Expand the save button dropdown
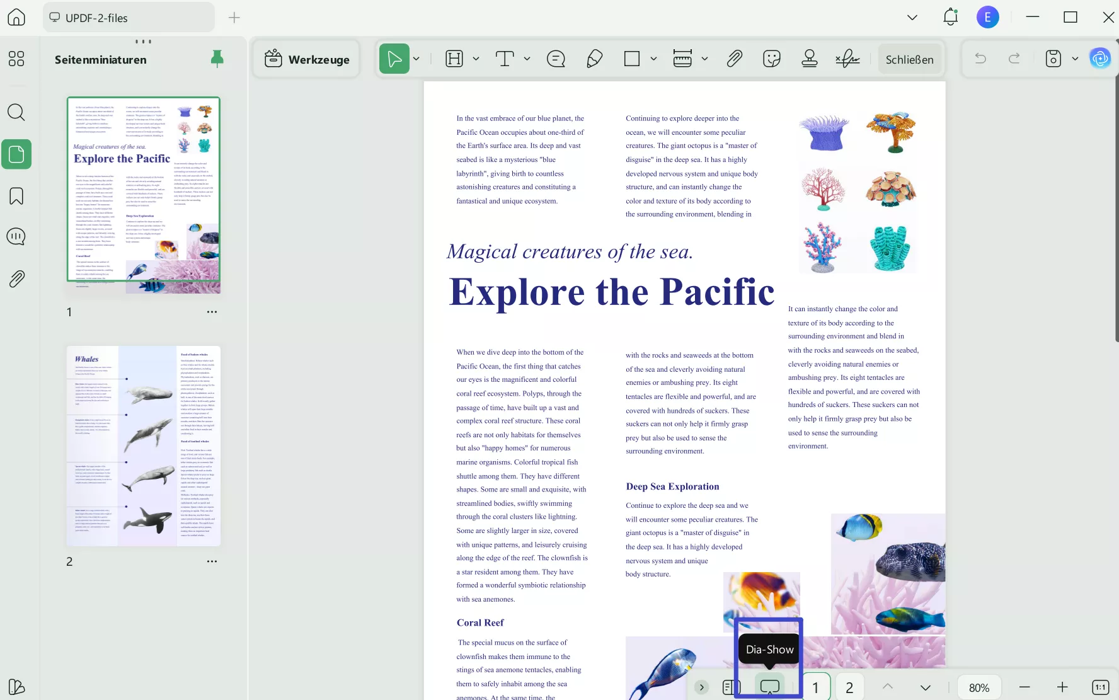 tap(1076, 59)
